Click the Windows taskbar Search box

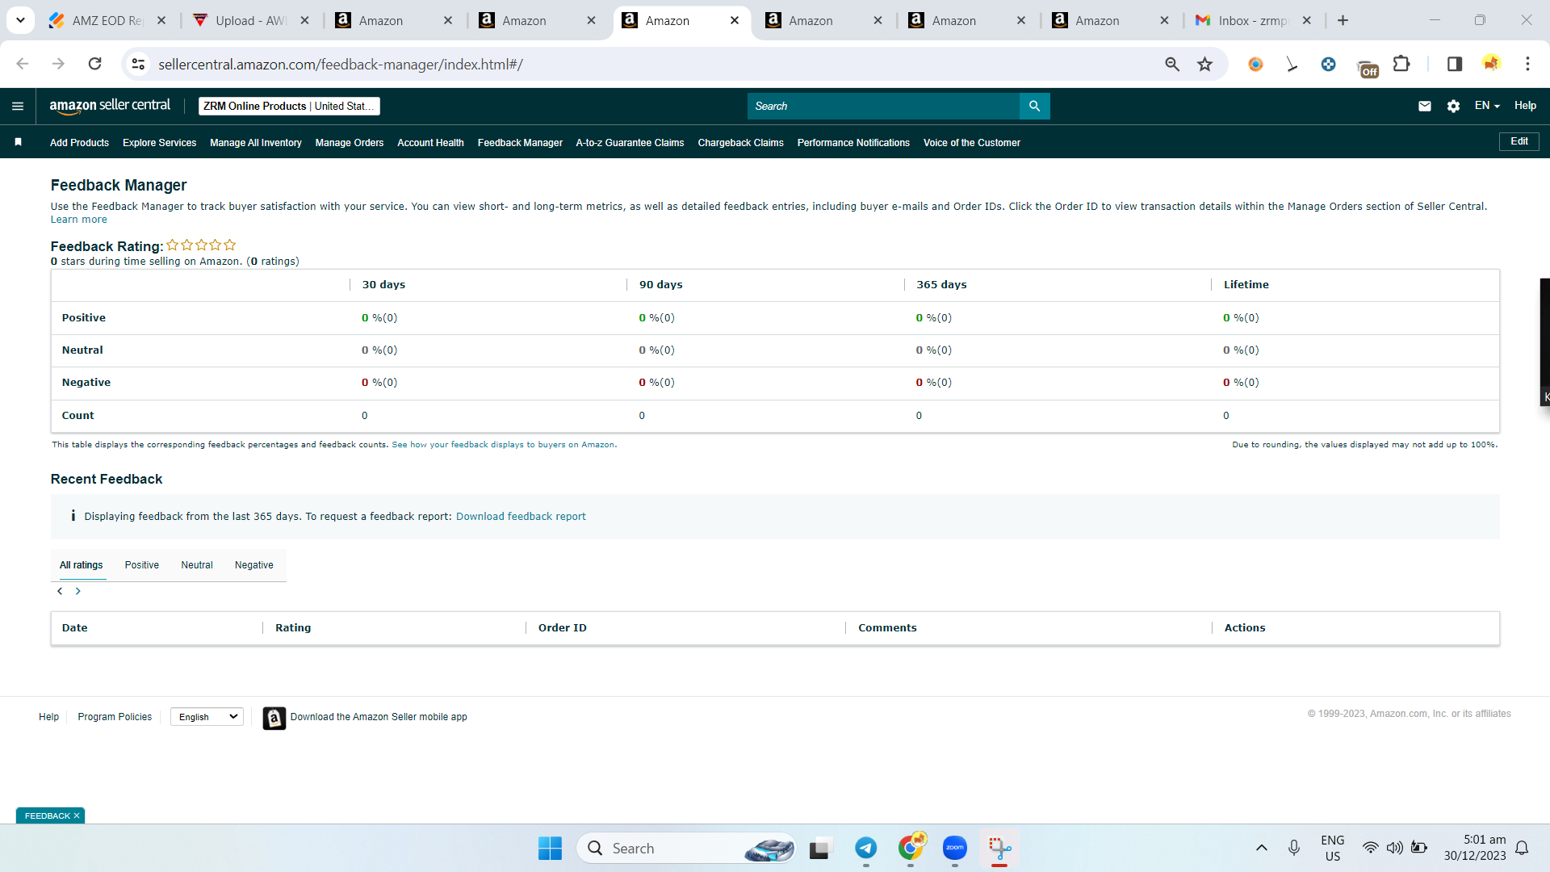click(686, 848)
